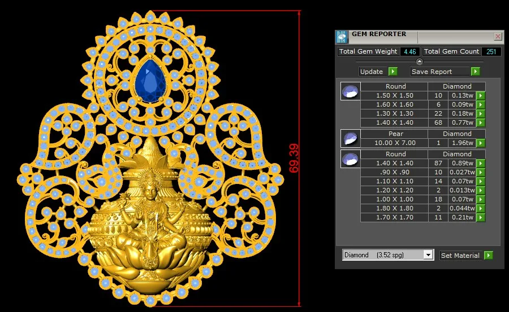
Task: Collapse the panel using the round divider arrow
Action: (419, 61)
